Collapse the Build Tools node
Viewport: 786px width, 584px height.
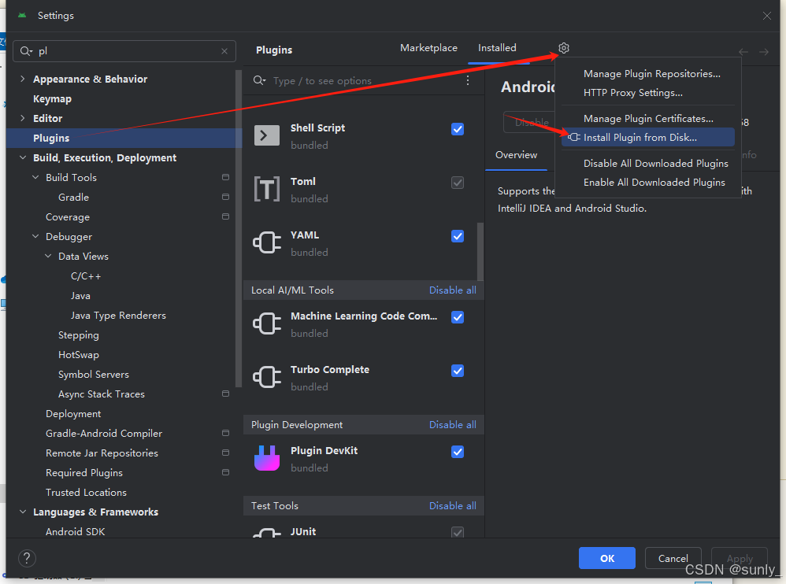[35, 177]
